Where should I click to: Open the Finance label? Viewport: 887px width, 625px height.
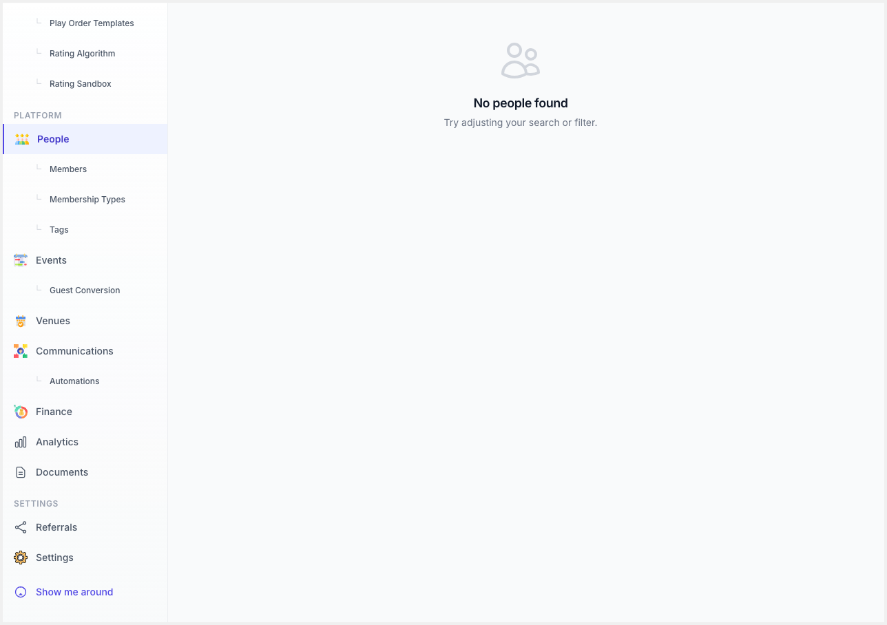click(x=54, y=412)
